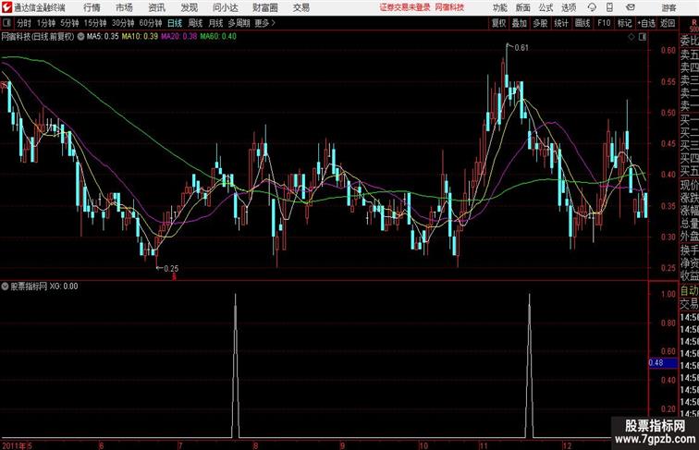Open the 公式 menu
The width and height of the screenshot is (699, 450).
(546, 7)
